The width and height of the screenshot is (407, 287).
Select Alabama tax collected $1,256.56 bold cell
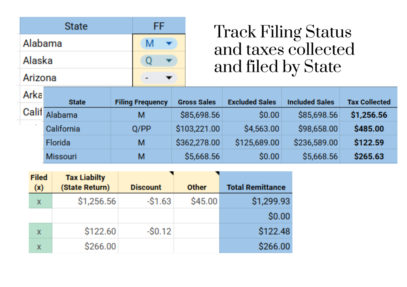click(x=369, y=115)
